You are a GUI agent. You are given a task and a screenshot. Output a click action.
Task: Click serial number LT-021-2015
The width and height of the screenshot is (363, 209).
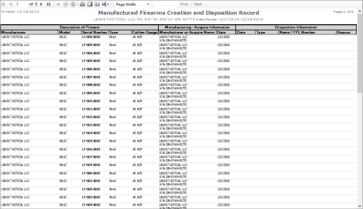pos(91,181)
